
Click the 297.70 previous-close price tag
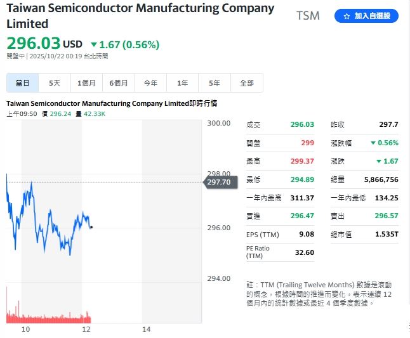coord(220,183)
